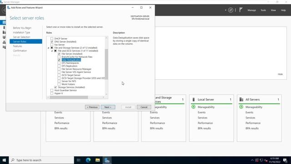Click the roles list vertical scrollbar thumb
291x164 pixels.
pos(106,64)
